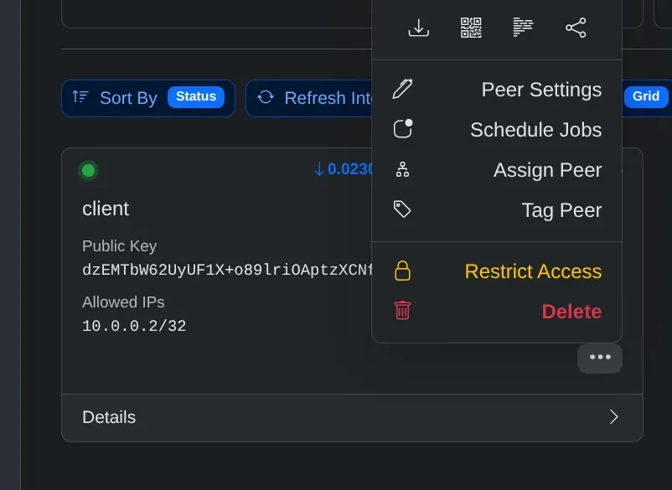Click the download peer configuration icon
Screen dimensions: 672x490
click(x=418, y=28)
